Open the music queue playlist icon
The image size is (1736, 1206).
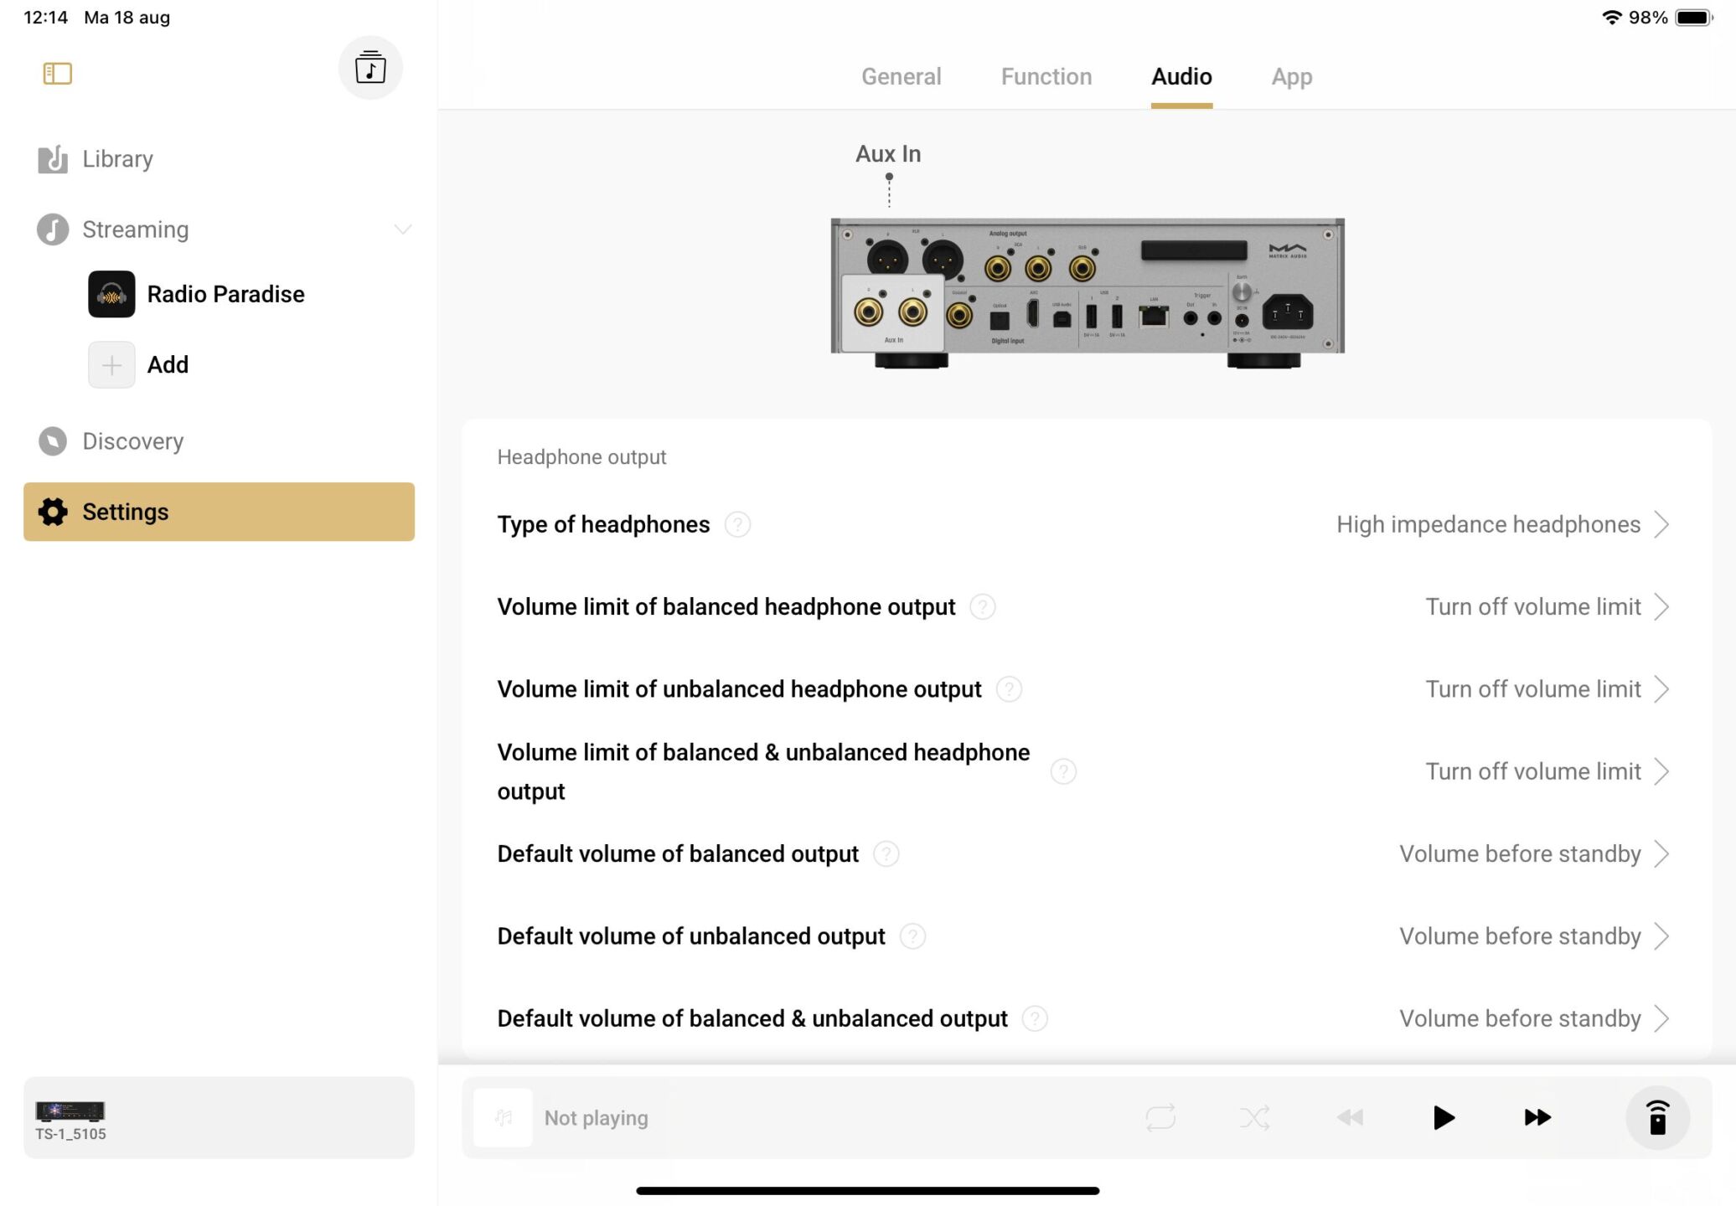pos(370,68)
